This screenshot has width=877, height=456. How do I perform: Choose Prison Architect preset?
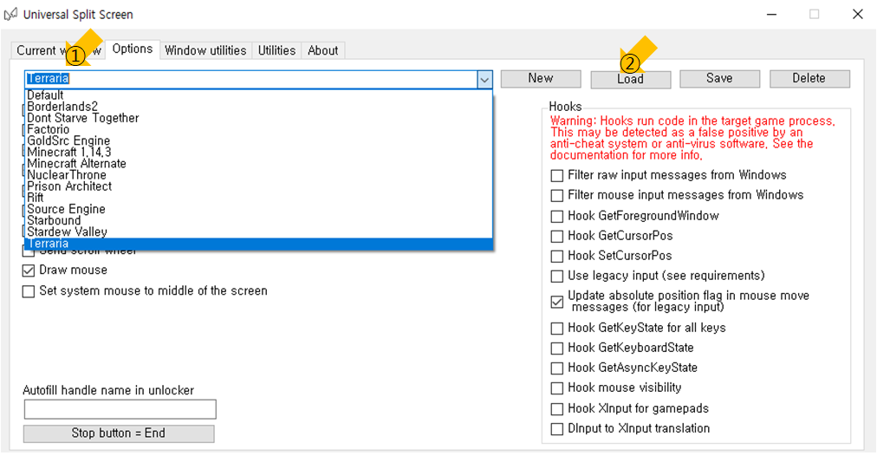tap(258, 186)
